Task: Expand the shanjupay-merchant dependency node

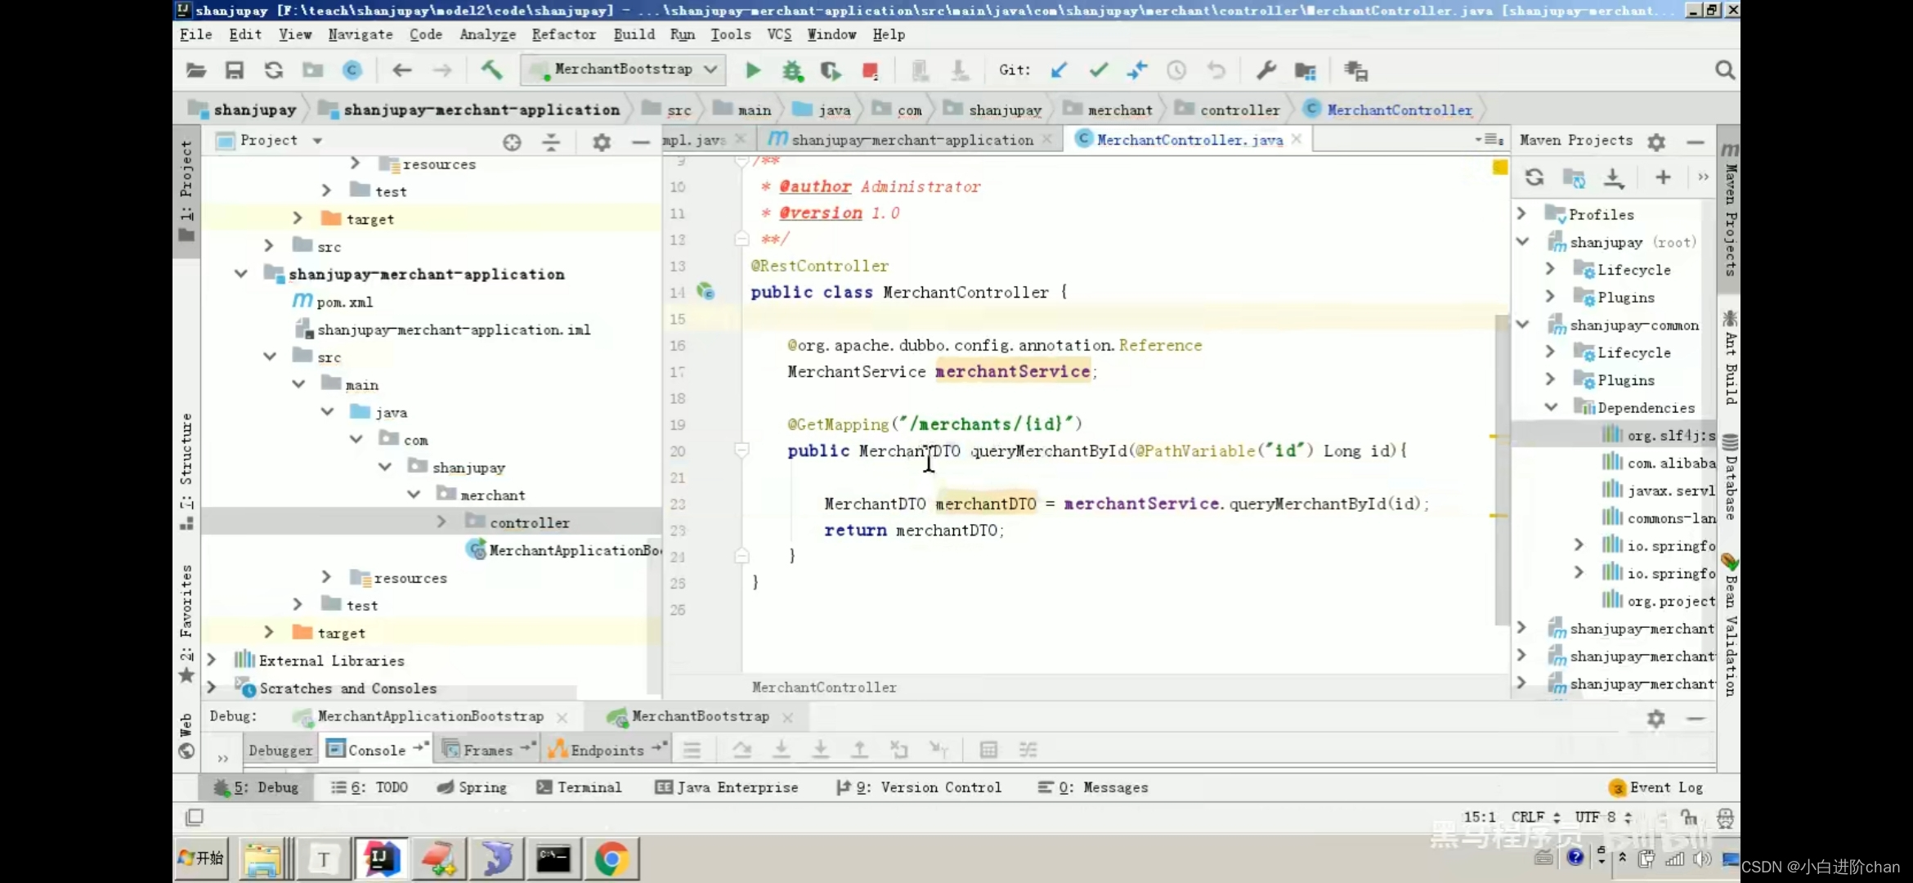Action: 1521,627
